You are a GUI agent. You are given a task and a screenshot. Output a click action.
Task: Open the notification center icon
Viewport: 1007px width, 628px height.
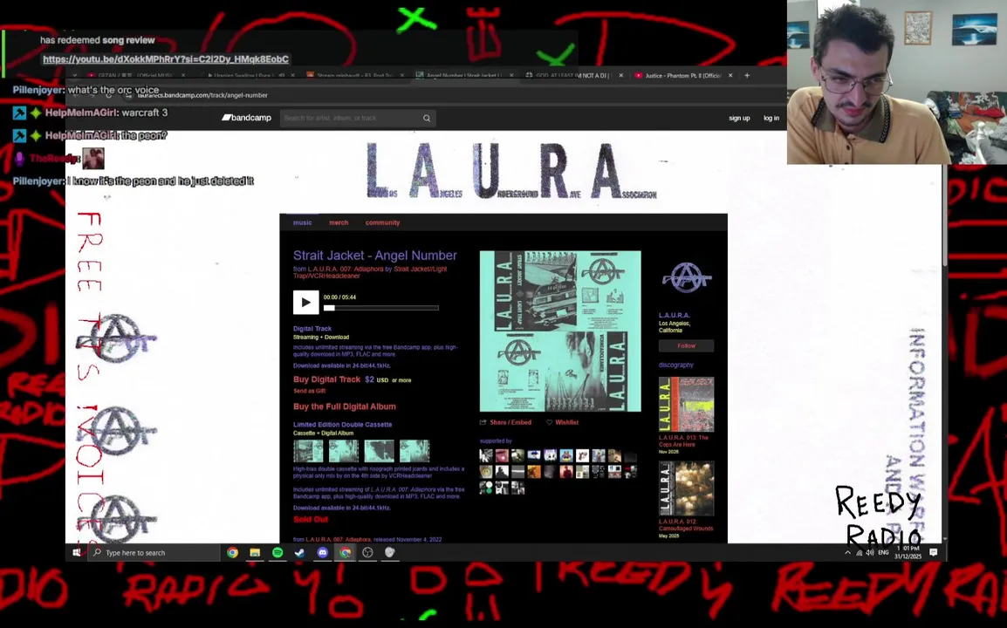coord(934,553)
